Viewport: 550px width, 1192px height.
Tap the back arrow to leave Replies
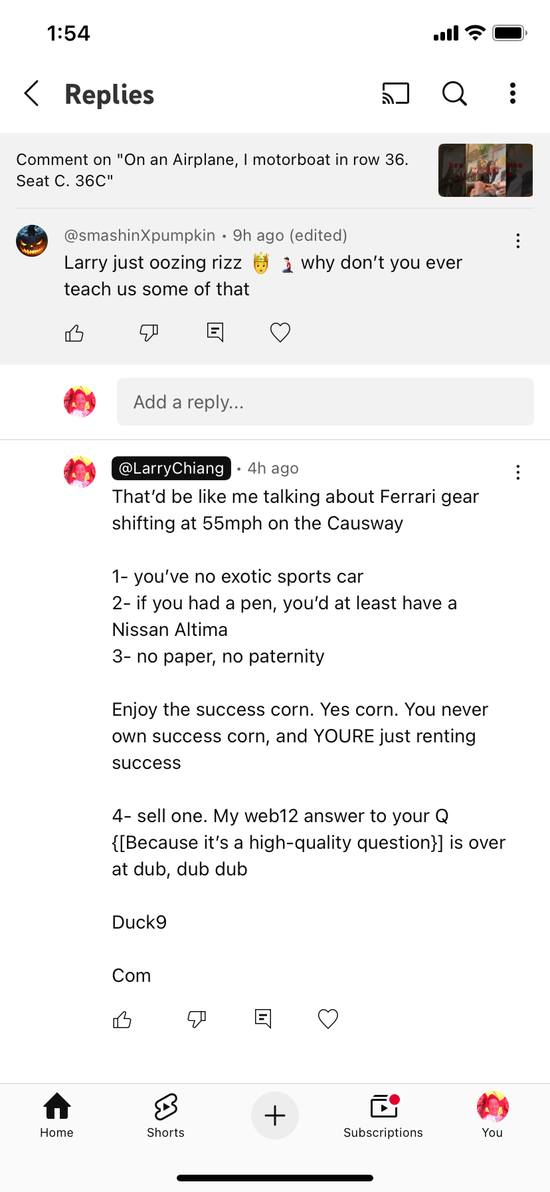pyautogui.click(x=31, y=94)
